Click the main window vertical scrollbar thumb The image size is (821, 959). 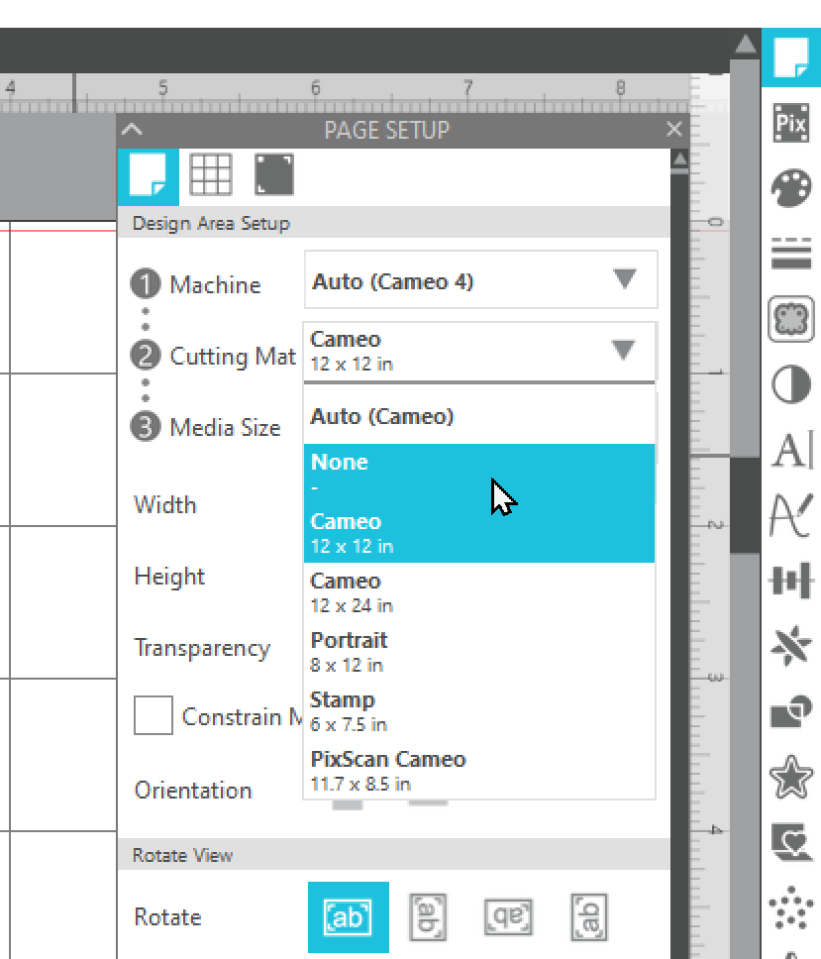click(x=745, y=504)
